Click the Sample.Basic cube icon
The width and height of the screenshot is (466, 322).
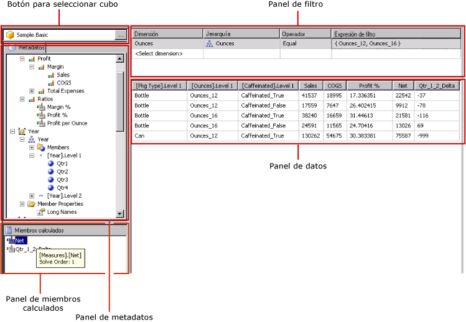point(10,35)
